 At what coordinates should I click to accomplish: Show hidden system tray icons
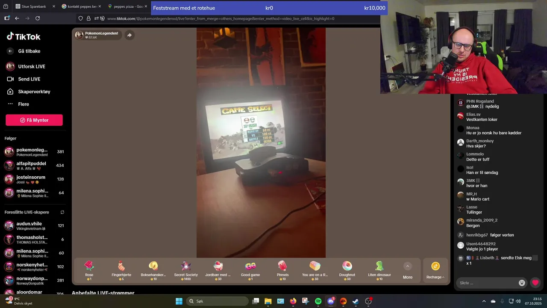[484, 301]
